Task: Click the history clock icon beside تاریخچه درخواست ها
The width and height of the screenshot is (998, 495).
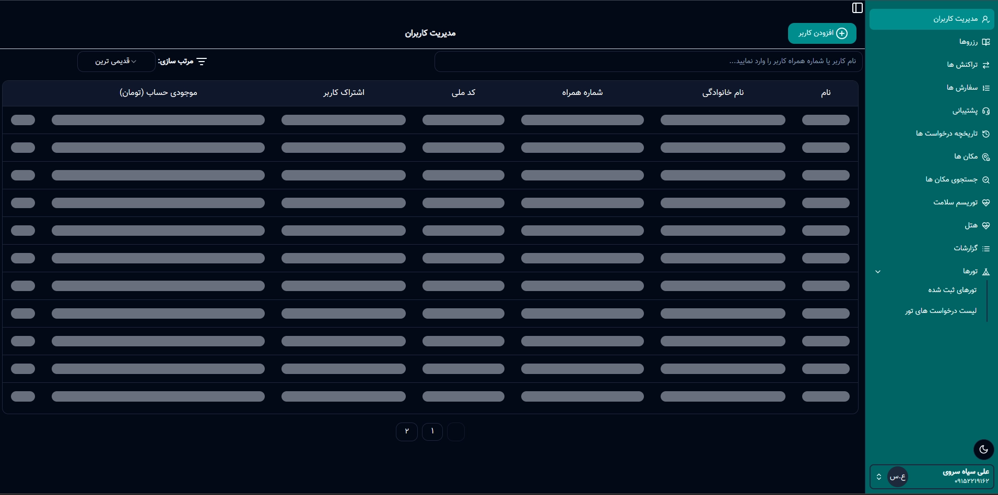Action: pyautogui.click(x=986, y=134)
